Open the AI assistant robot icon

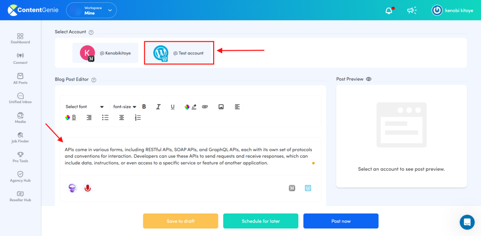[x=72, y=188]
